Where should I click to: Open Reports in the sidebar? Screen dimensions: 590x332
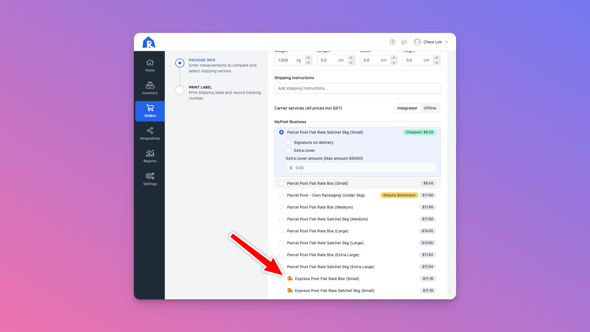coord(150,156)
